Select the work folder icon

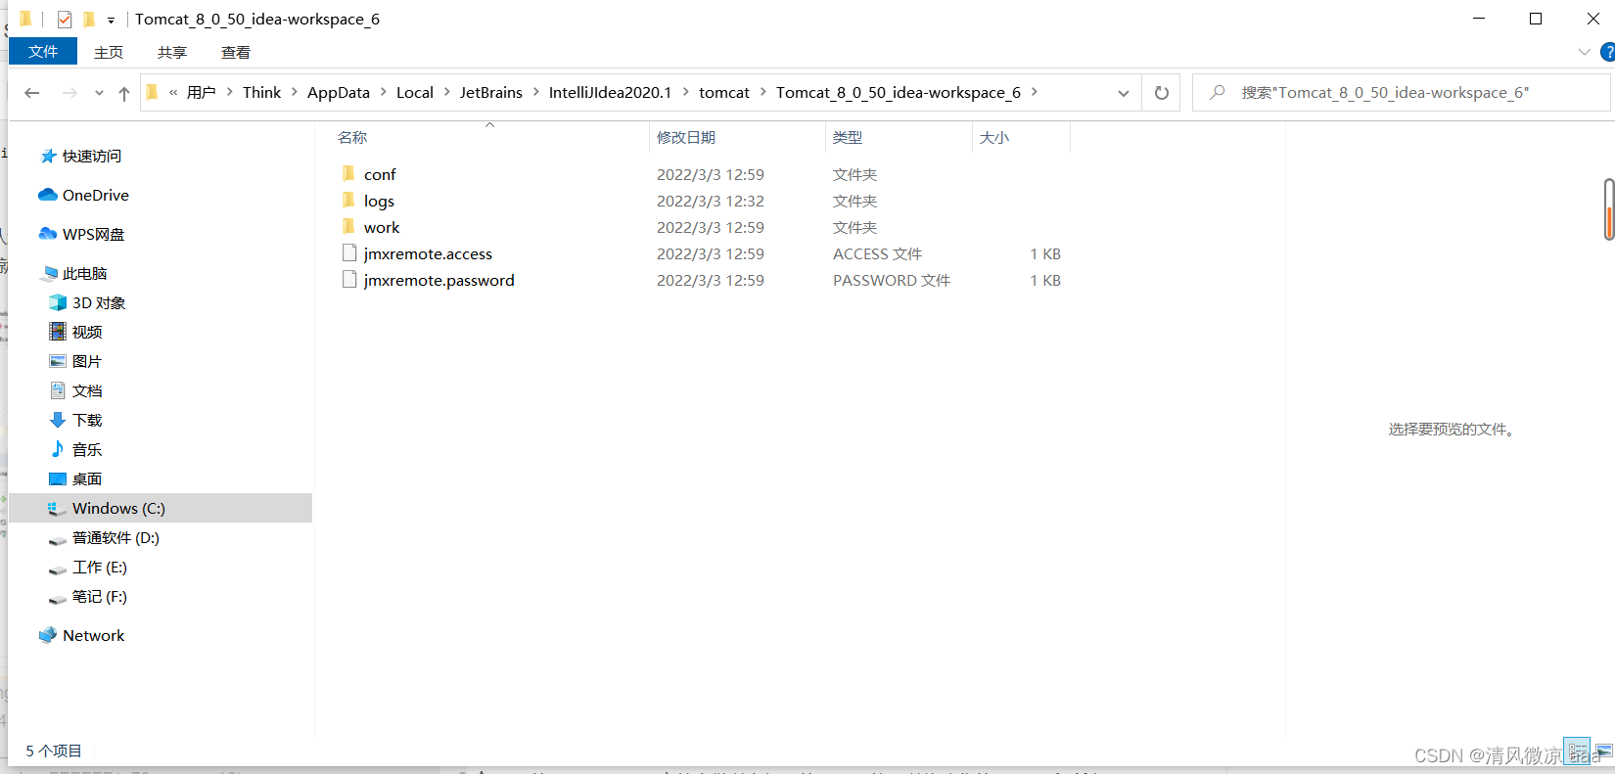[348, 226]
